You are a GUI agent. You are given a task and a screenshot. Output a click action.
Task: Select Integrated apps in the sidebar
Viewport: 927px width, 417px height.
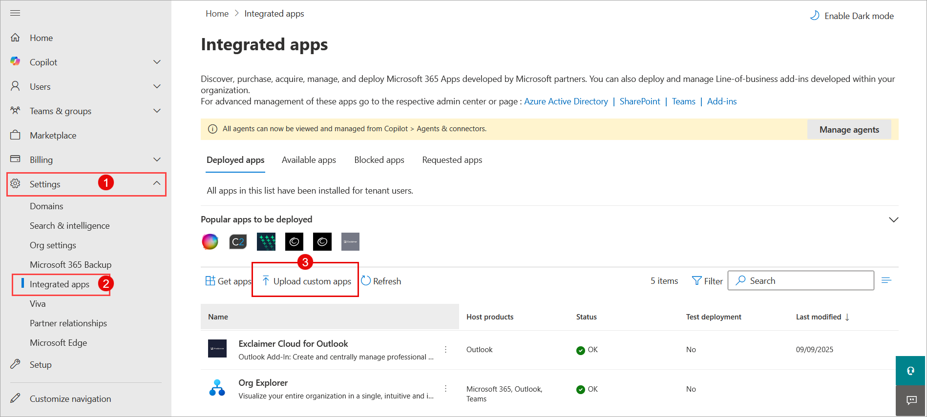click(x=60, y=284)
